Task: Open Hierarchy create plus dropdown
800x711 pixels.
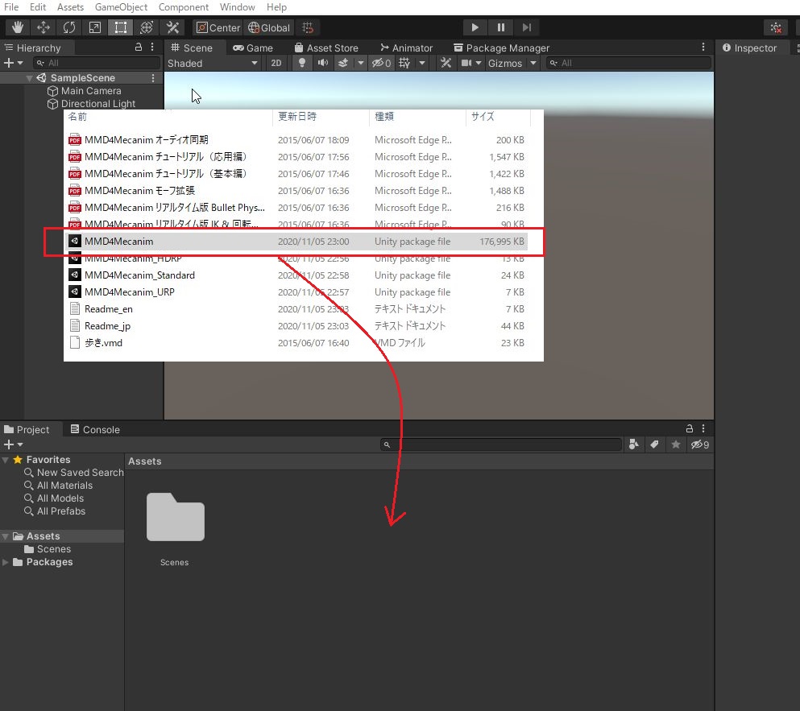Action: (13, 64)
